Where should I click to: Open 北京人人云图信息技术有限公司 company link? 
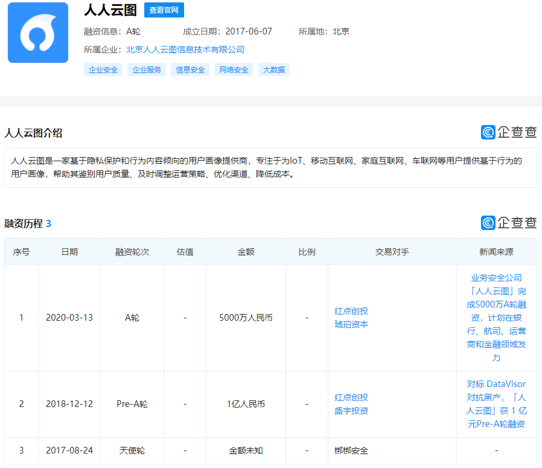pyautogui.click(x=185, y=50)
